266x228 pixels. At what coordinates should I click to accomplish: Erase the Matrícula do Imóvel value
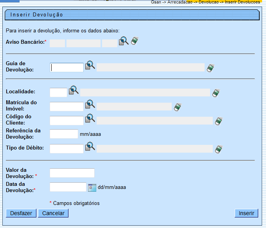178,107
